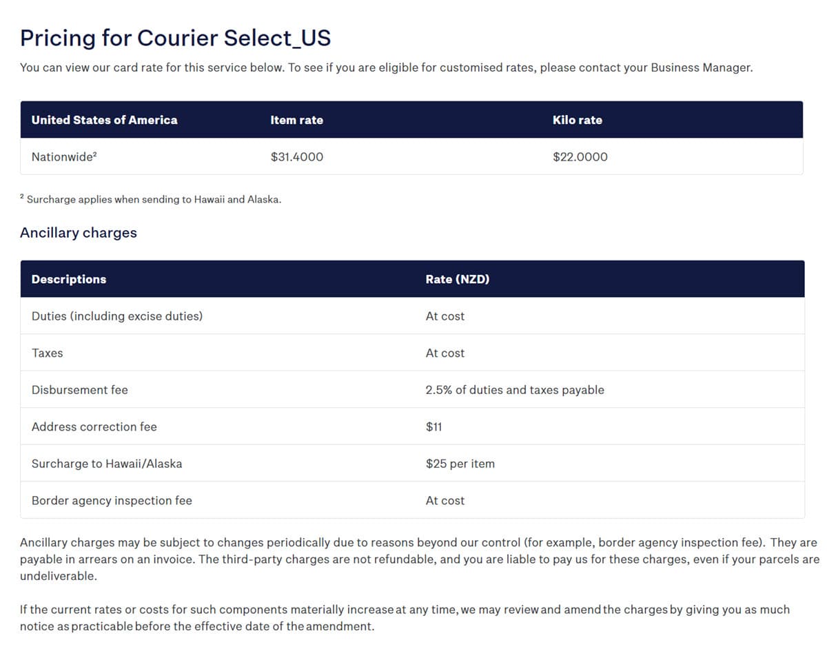Click the 'Duties (including excise duties)' row
Viewport: 827px width, 651px height.
click(x=117, y=316)
